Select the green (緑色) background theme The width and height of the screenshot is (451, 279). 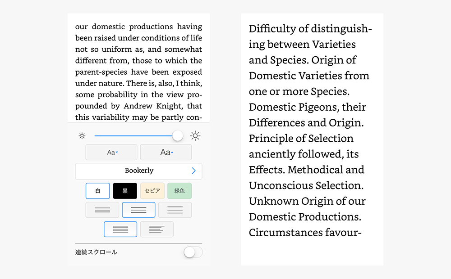(179, 191)
